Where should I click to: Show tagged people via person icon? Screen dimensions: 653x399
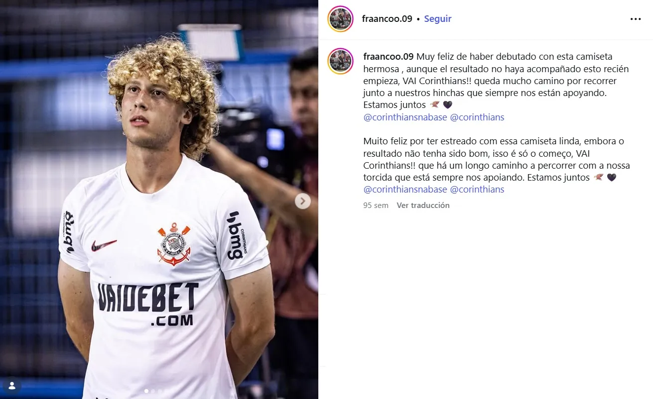(x=12, y=386)
